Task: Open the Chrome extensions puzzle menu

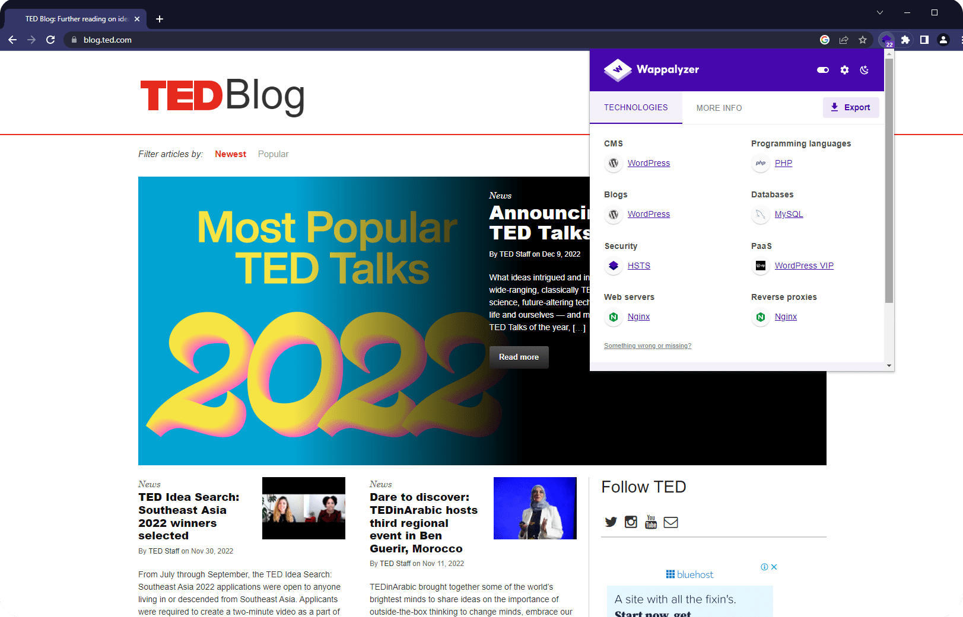Action: click(905, 40)
